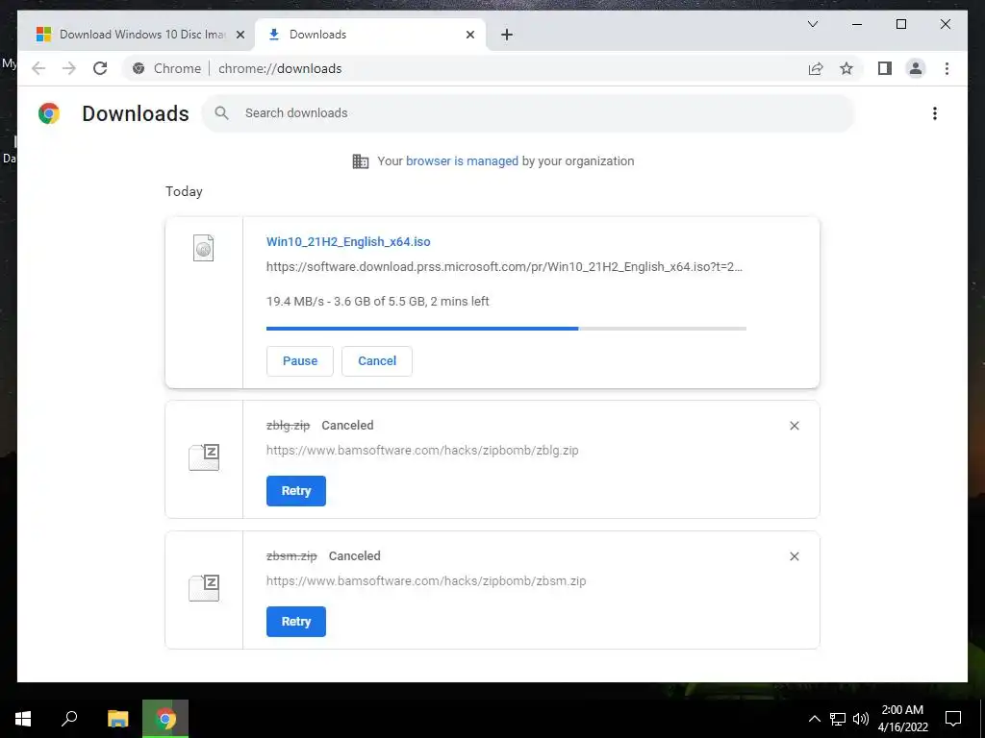Switch to Download Windows 10 Disc Image tab

tap(137, 35)
